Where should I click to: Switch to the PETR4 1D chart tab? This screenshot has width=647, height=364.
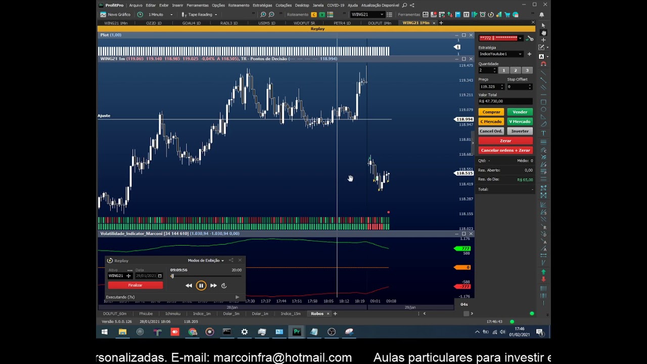point(342,23)
